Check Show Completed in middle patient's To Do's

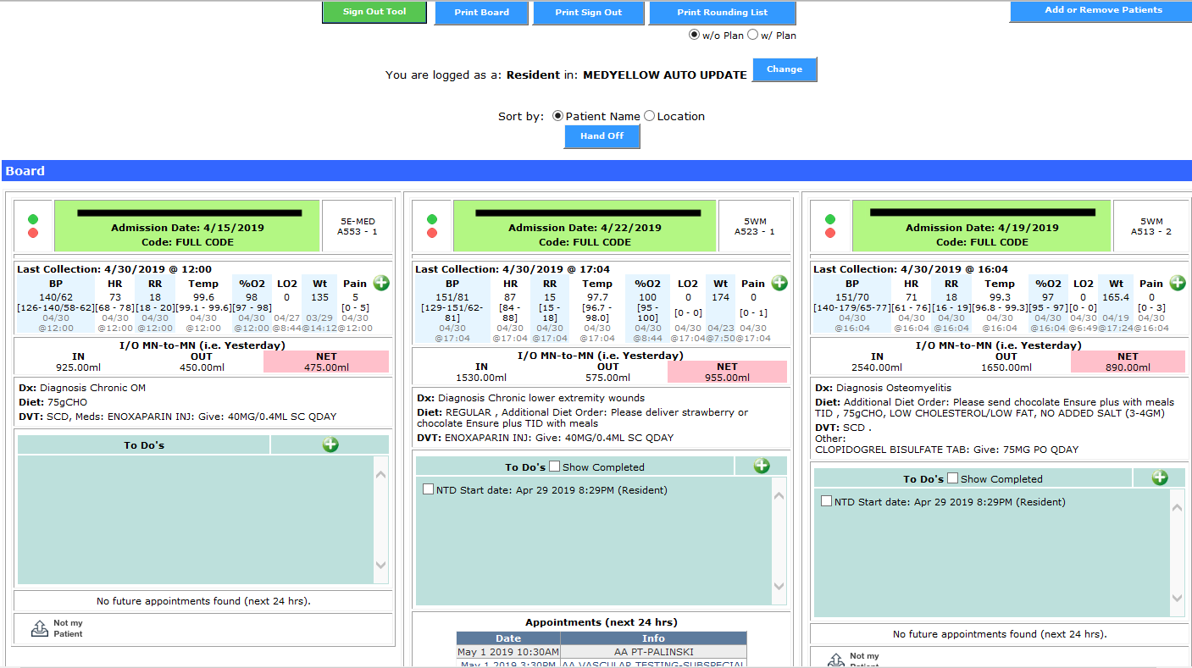pos(555,466)
